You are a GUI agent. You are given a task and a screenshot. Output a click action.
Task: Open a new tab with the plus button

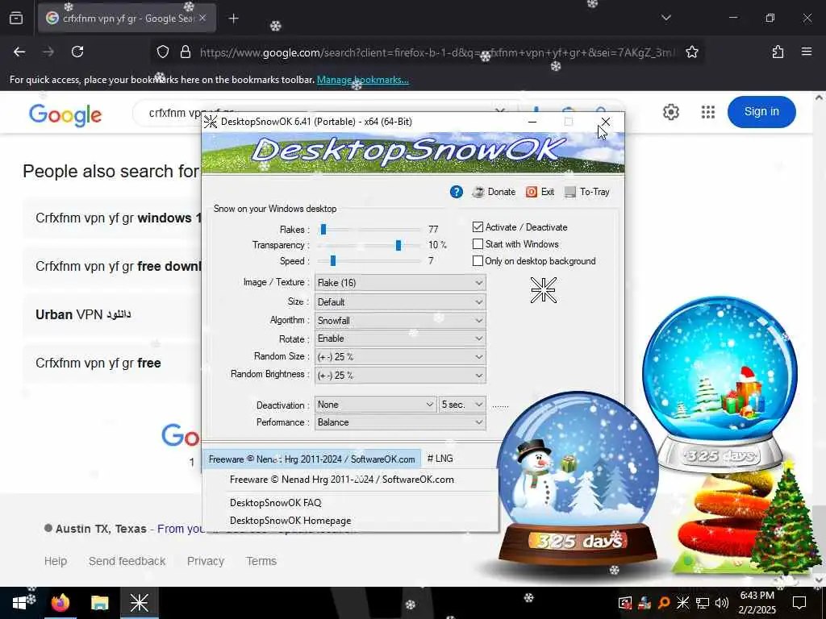233,19
